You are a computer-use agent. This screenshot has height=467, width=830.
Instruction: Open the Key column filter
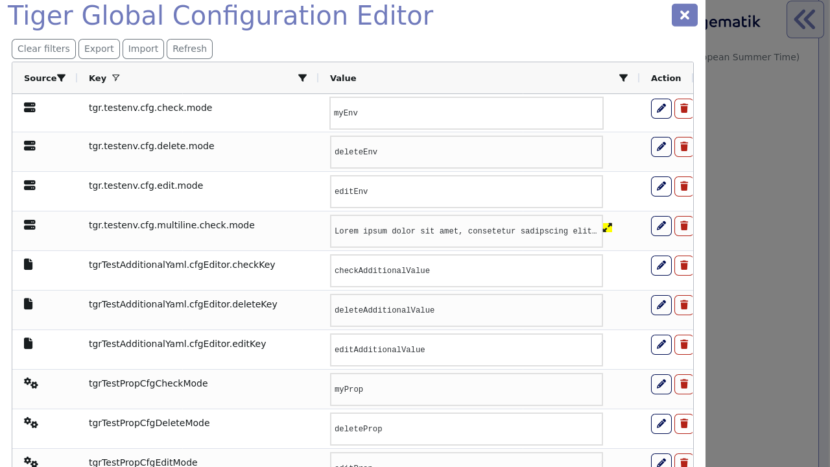coord(302,78)
